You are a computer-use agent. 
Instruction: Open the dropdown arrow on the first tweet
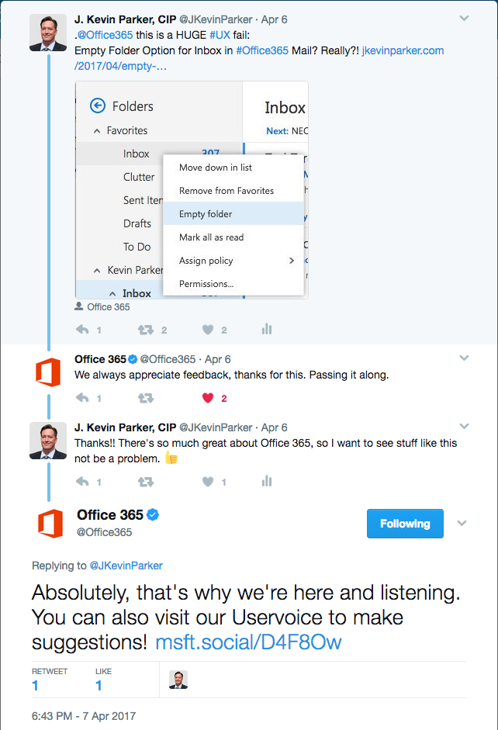point(464,17)
